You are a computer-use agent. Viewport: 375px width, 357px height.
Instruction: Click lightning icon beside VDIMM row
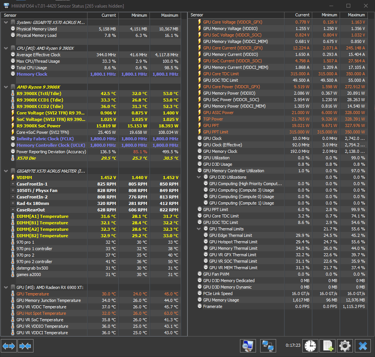[x=13, y=178]
